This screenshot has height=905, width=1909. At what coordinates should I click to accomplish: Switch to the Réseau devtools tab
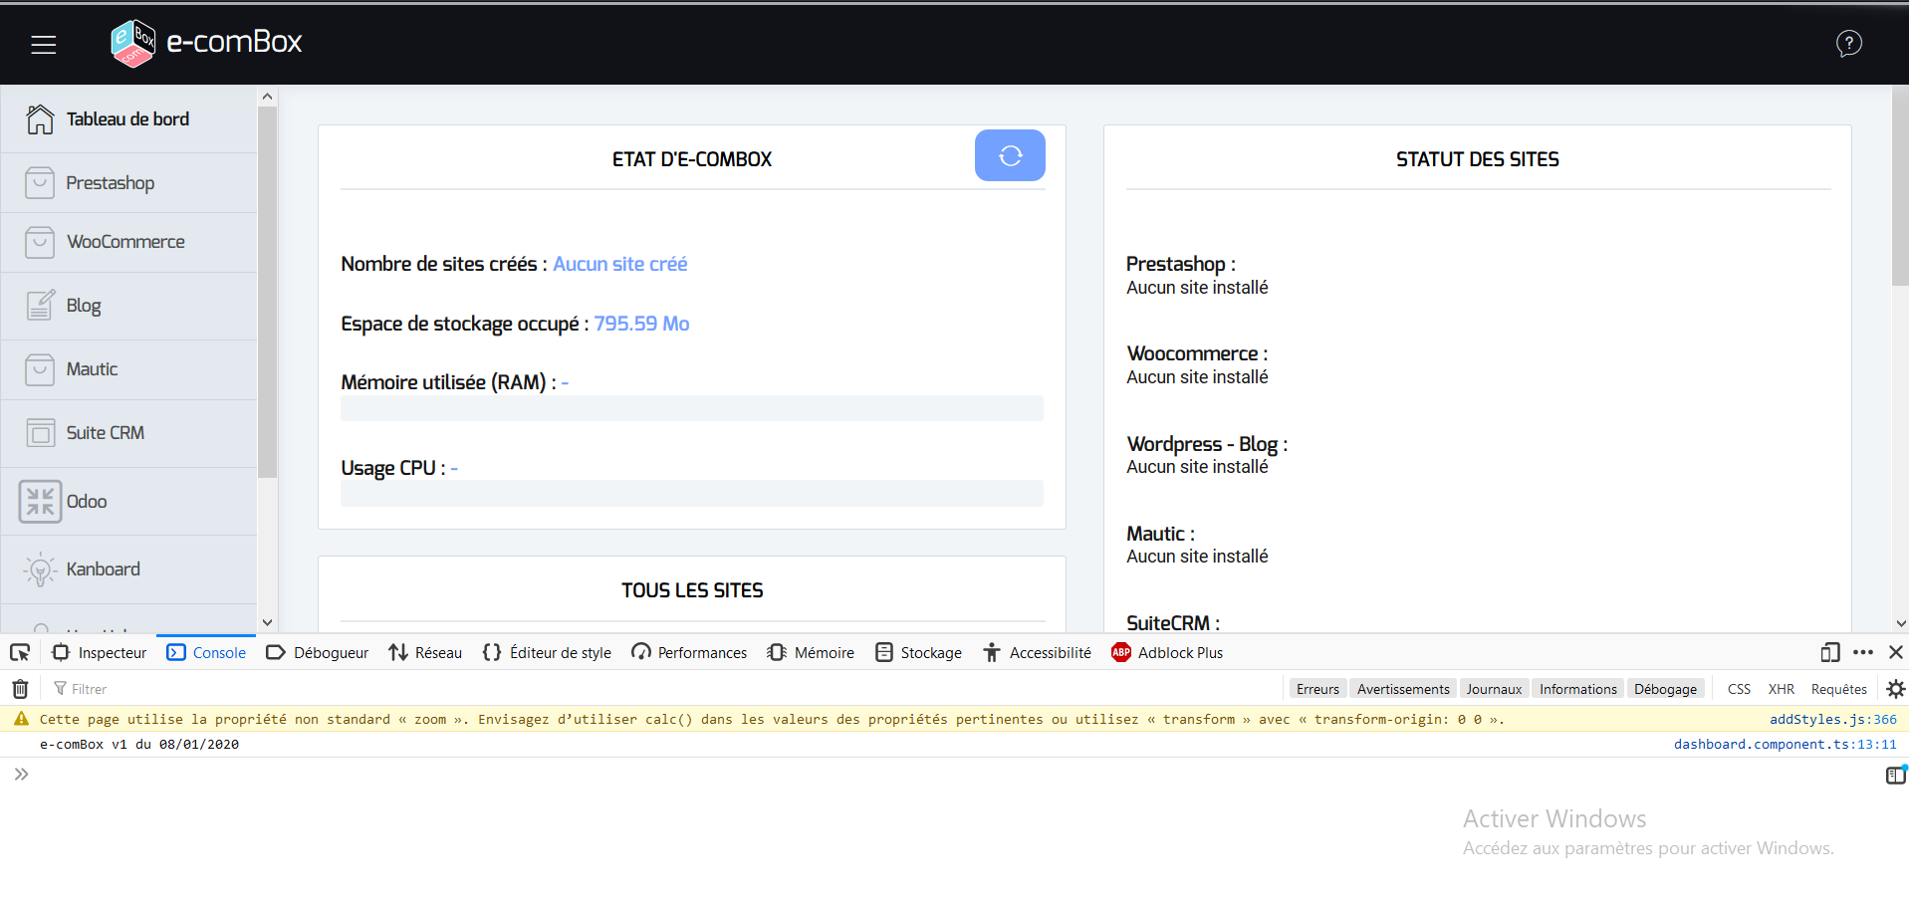coord(426,652)
